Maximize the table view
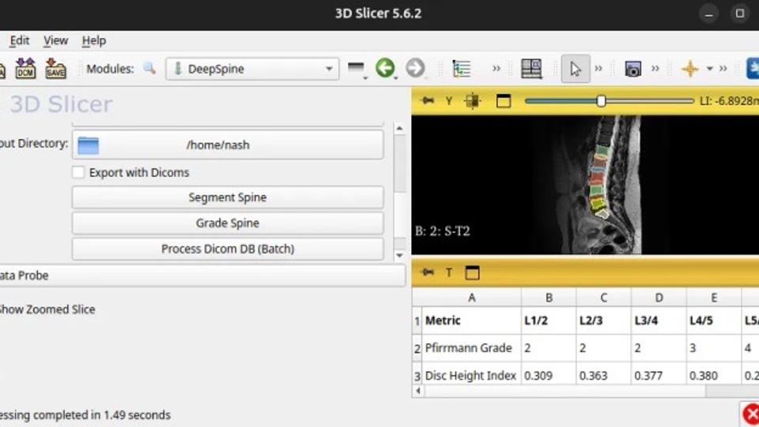 472,273
